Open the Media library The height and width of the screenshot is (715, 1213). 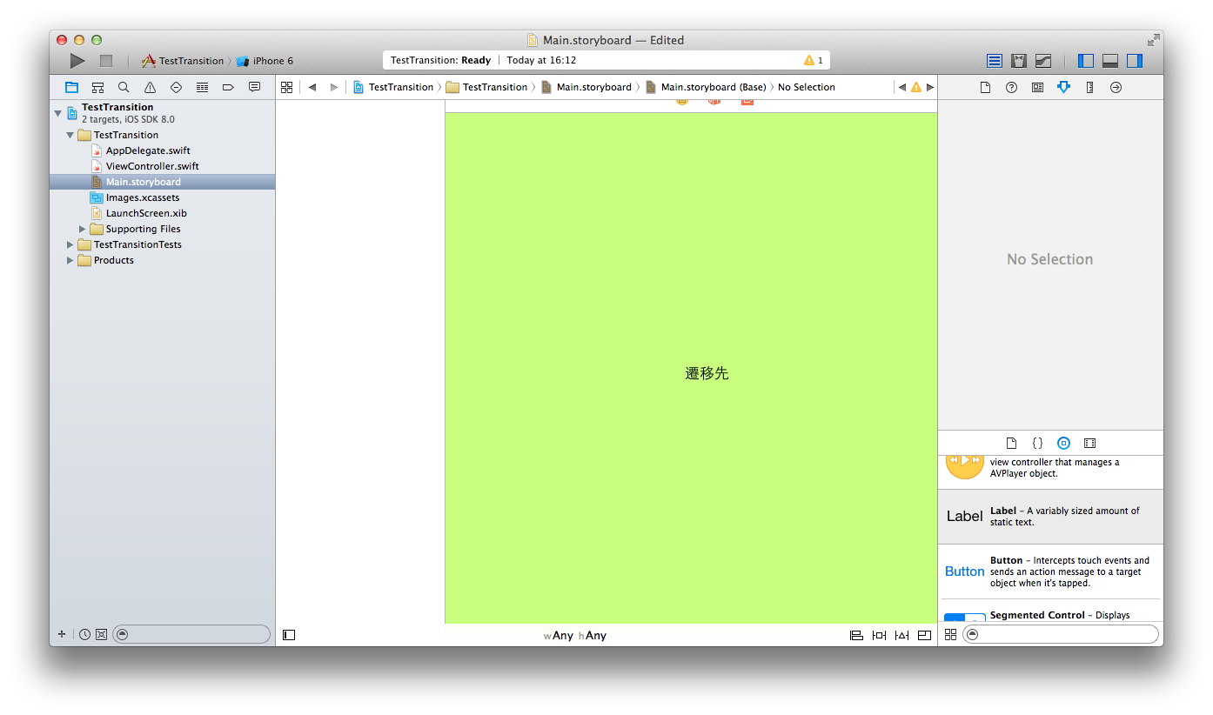[x=1089, y=443]
